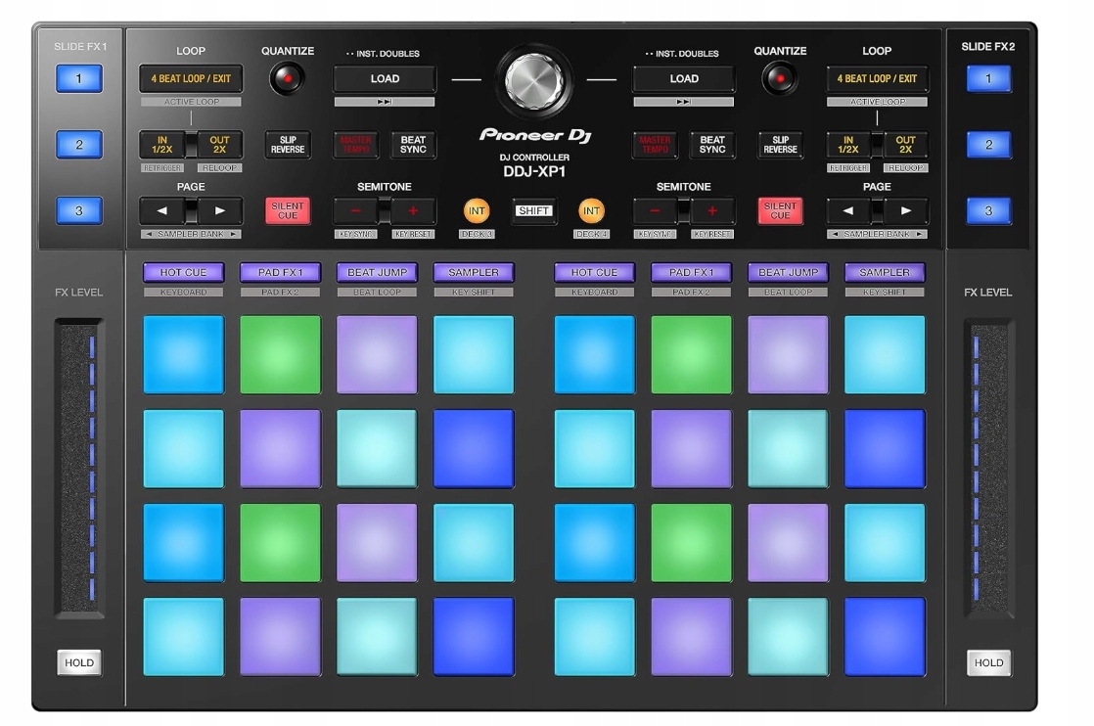
Task: Hit the right deck SEMITONE minus button
Action: pos(655,210)
